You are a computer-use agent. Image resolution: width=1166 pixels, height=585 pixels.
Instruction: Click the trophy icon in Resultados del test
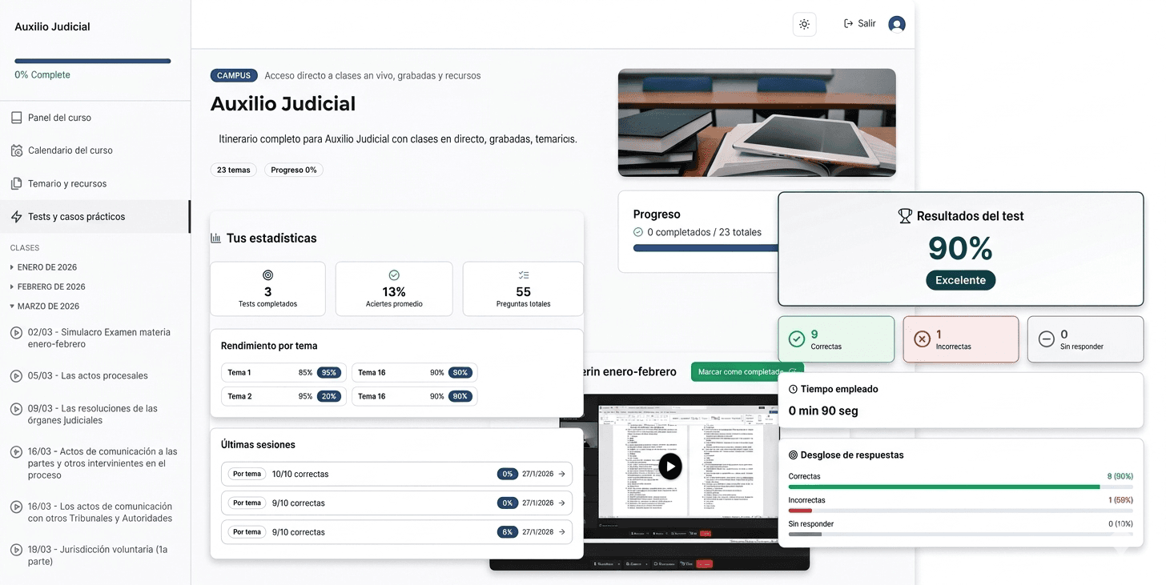(905, 214)
